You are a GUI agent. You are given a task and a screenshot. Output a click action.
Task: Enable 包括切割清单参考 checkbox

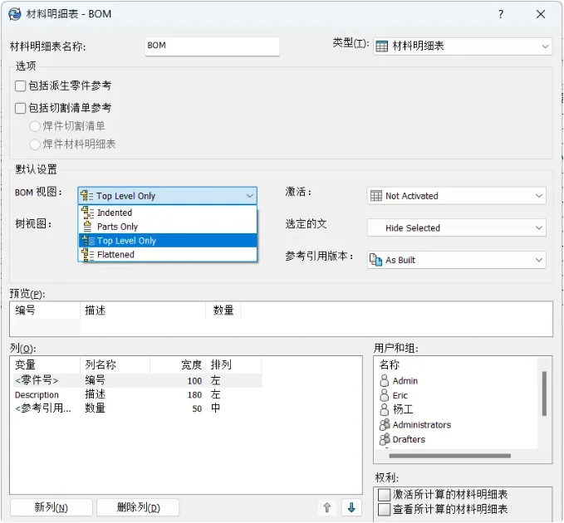coord(21,108)
